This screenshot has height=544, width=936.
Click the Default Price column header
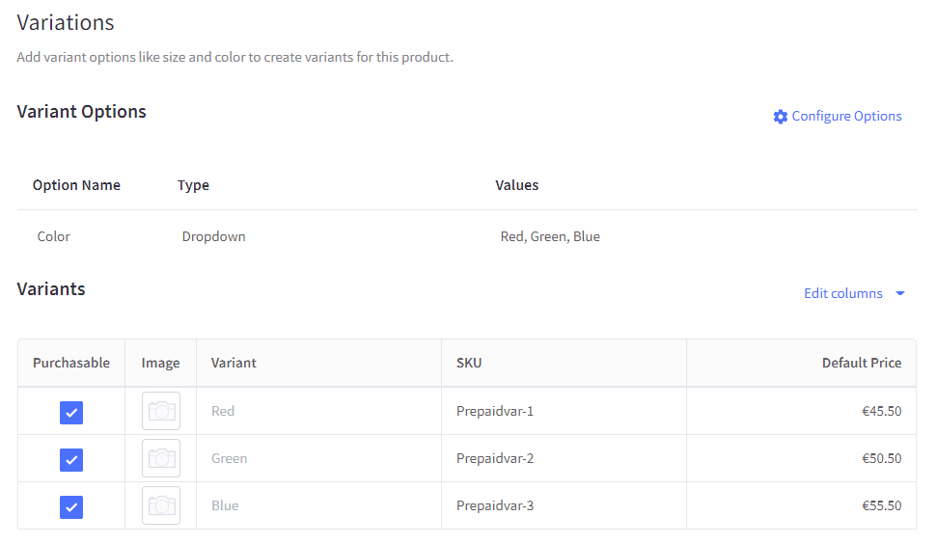pos(862,363)
